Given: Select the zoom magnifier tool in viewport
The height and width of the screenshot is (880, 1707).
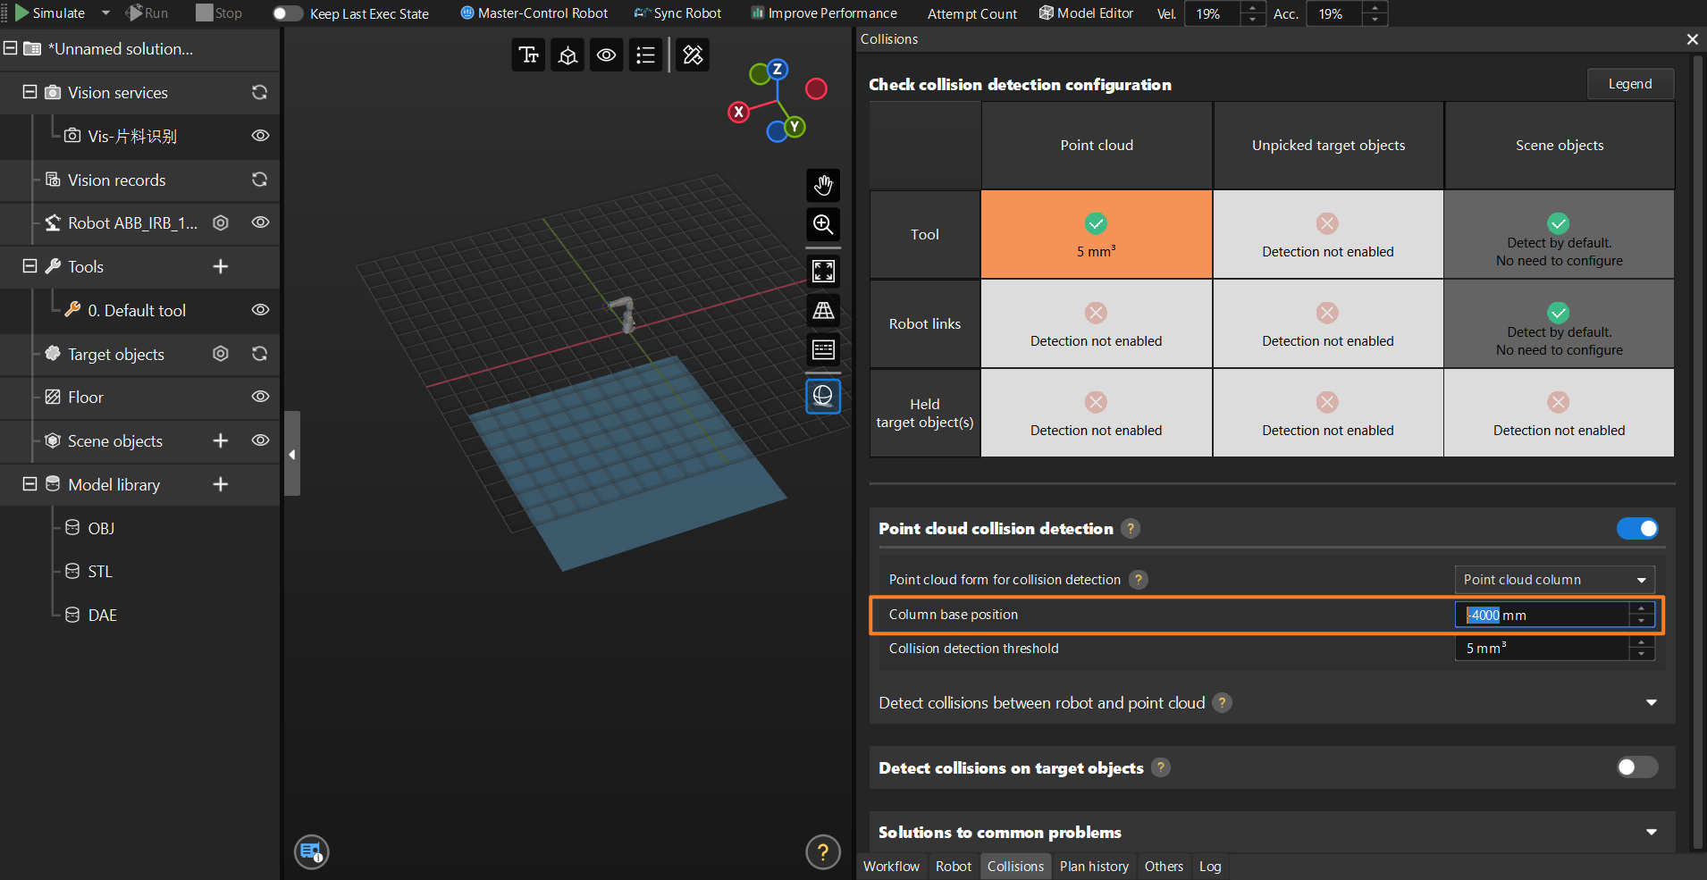Looking at the screenshot, I should tap(823, 224).
